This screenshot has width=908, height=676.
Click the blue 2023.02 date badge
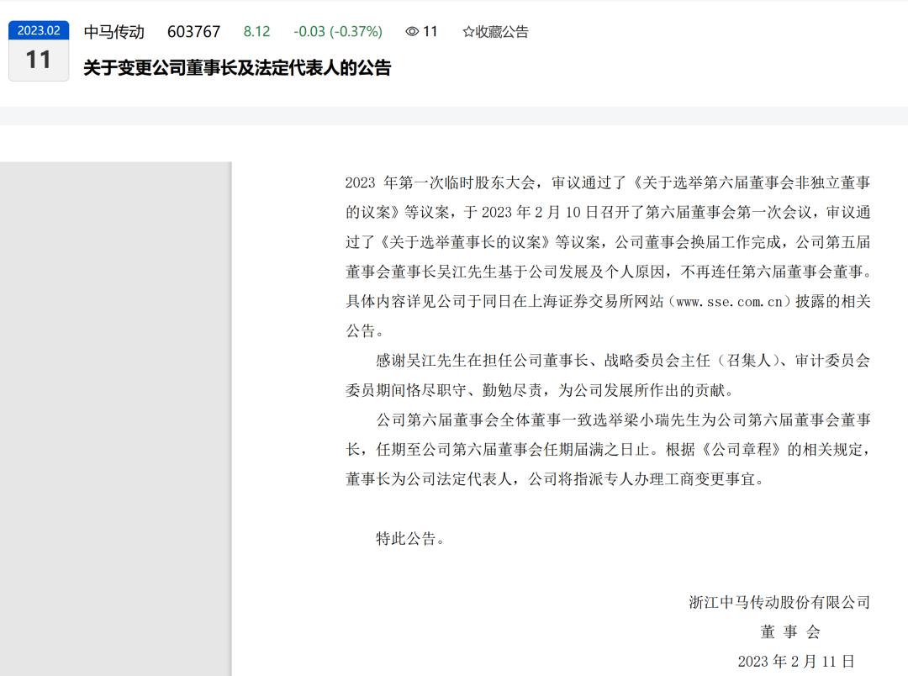(39, 30)
